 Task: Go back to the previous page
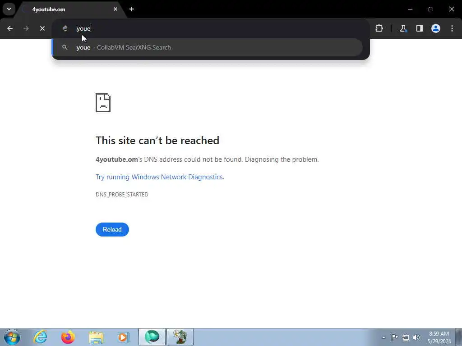(x=10, y=28)
